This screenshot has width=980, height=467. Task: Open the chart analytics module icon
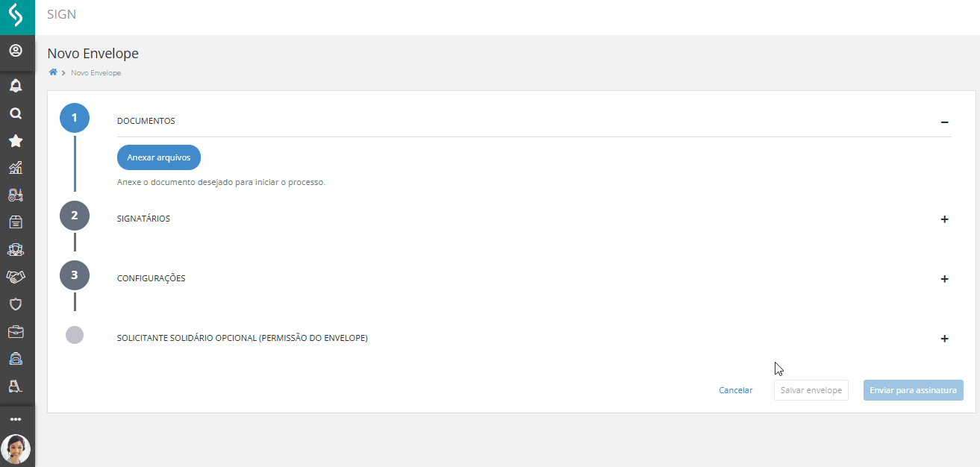tap(16, 168)
